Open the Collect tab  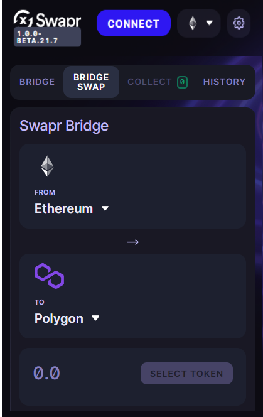(150, 82)
